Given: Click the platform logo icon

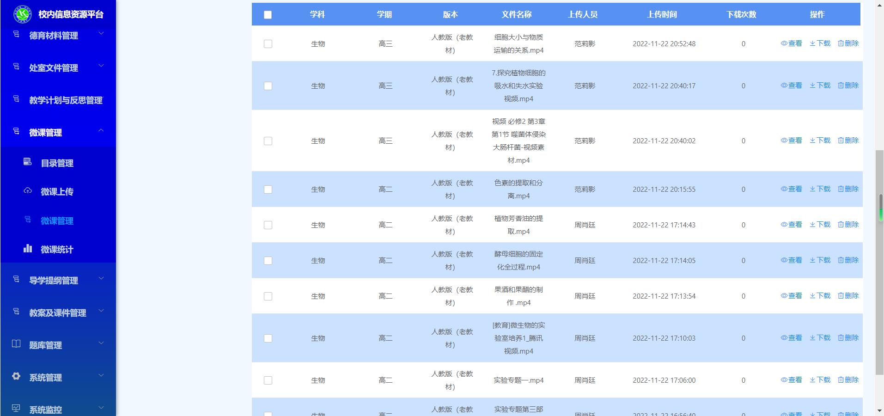Looking at the screenshot, I should [22, 14].
